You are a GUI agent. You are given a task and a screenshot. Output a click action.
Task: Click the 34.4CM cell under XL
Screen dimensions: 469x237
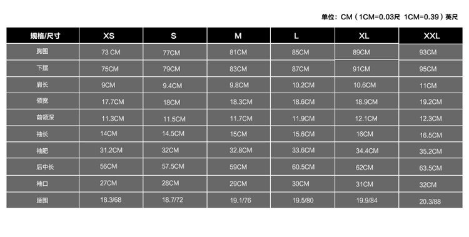[366, 151]
